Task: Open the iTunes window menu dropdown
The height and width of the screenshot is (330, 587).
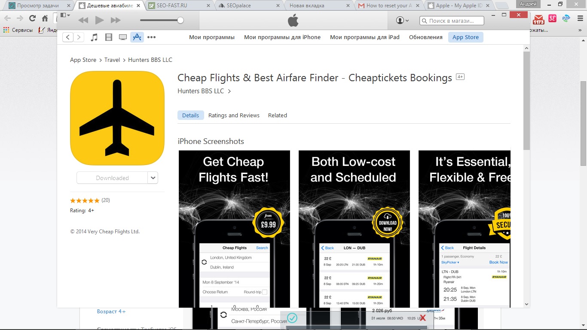Action: (65, 15)
